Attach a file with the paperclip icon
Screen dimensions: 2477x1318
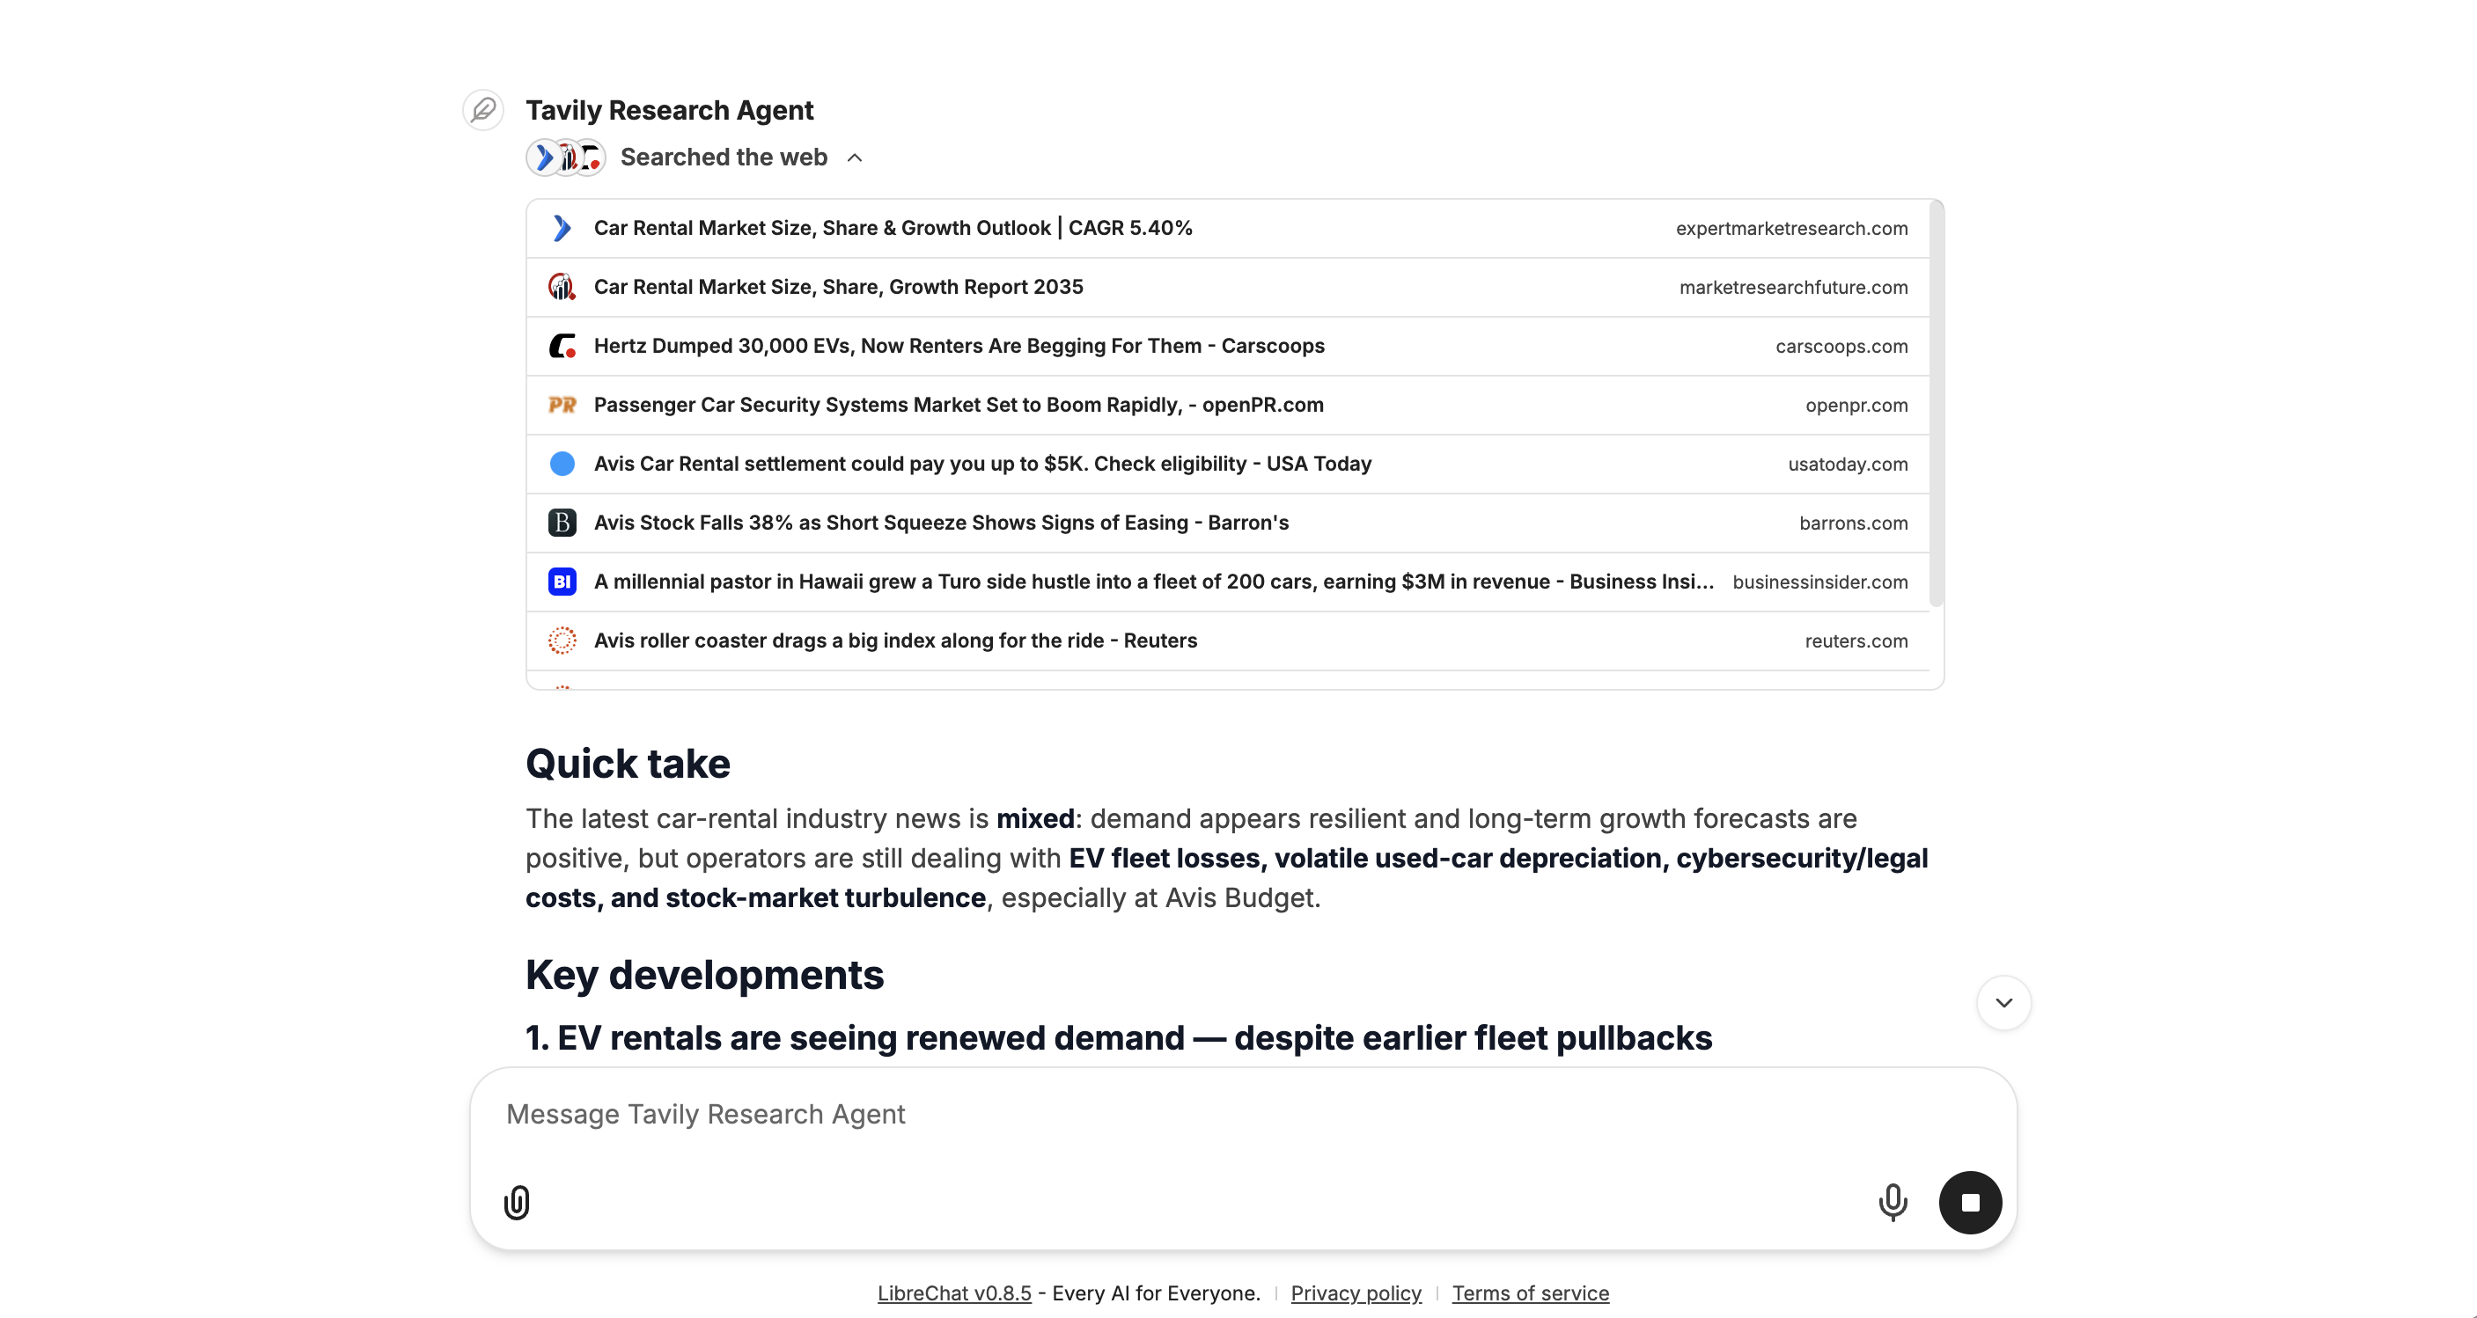(517, 1203)
